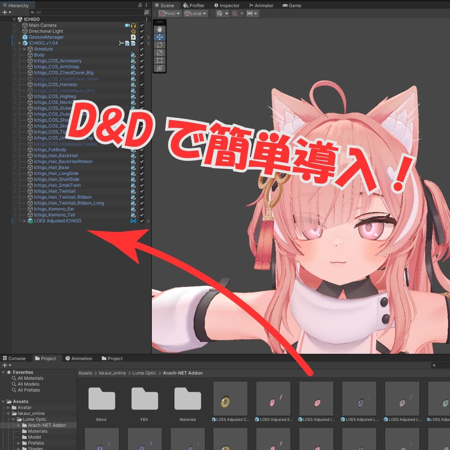The width and height of the screenshot is (450, 450).
Task: Click the script icon beside GestureManager
Action: (x=133, y=37)
